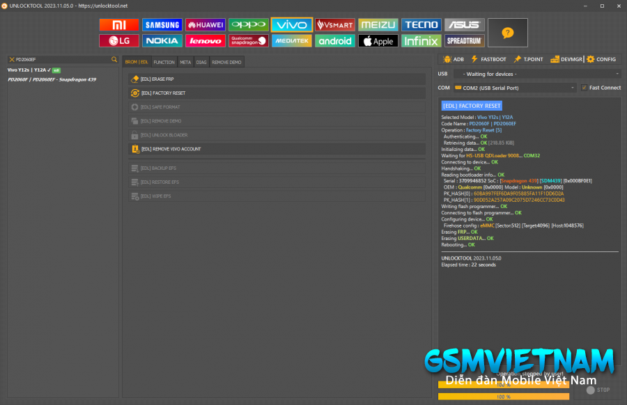
Task: Click the PK_HASH[0] value in the log
Action: click(x=518, y=193)
